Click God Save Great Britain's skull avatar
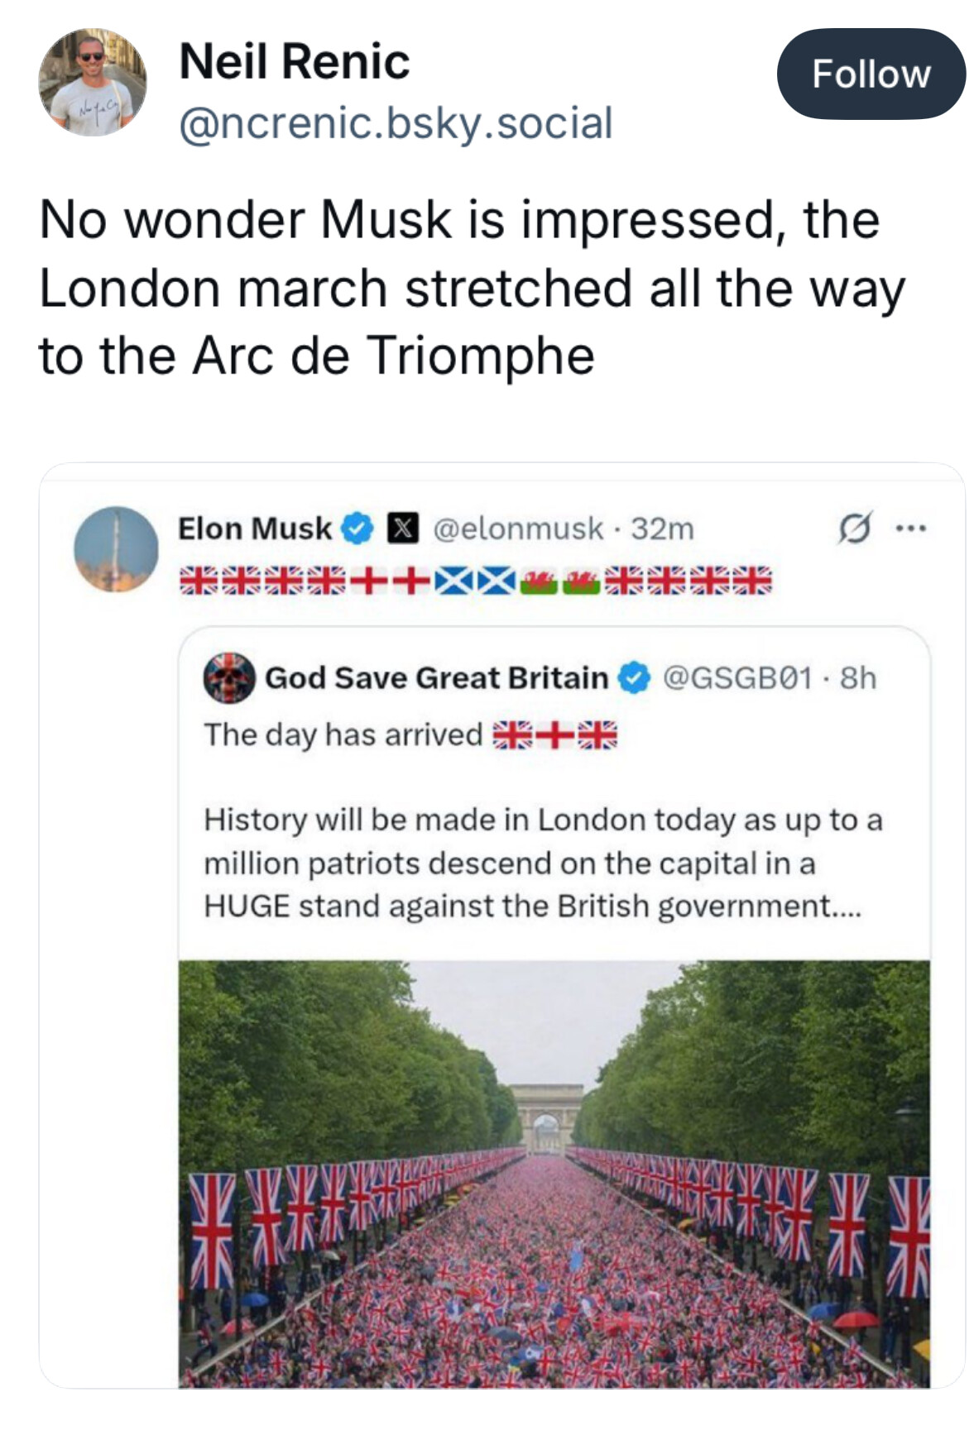 tap(229, 678)
